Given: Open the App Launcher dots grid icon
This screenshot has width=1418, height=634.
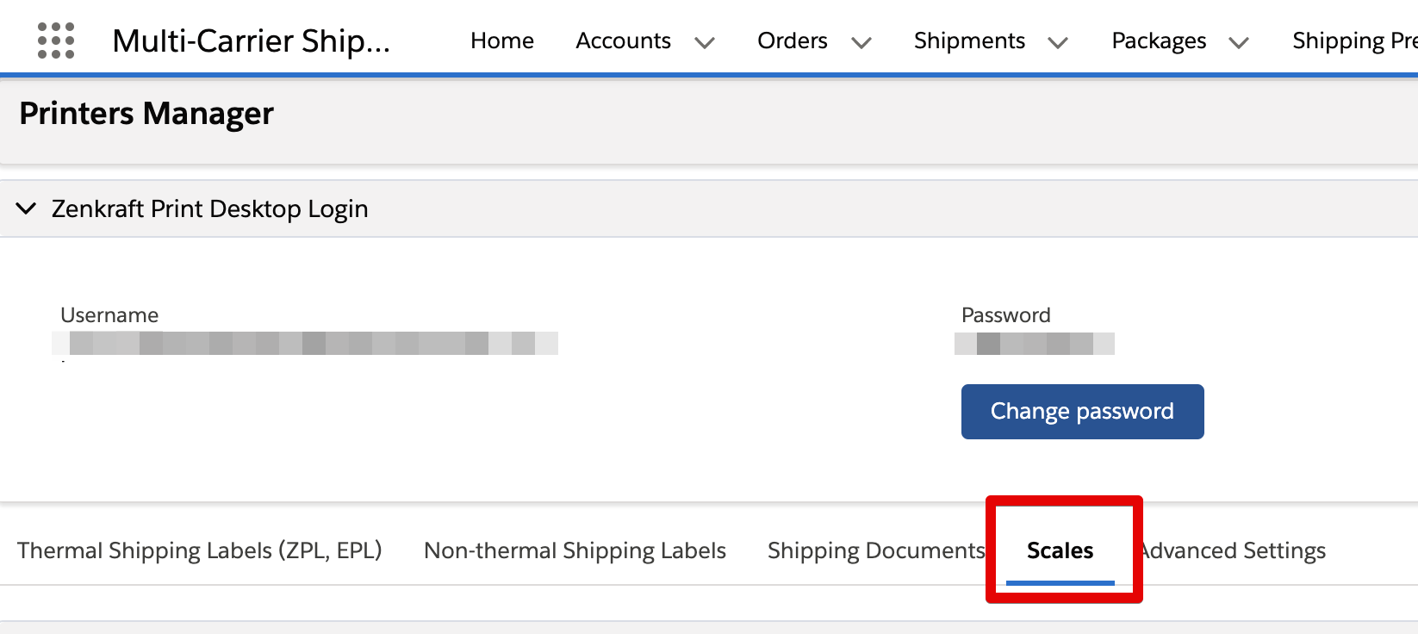Looking at the screenshot, I should (x=56, y=40).
